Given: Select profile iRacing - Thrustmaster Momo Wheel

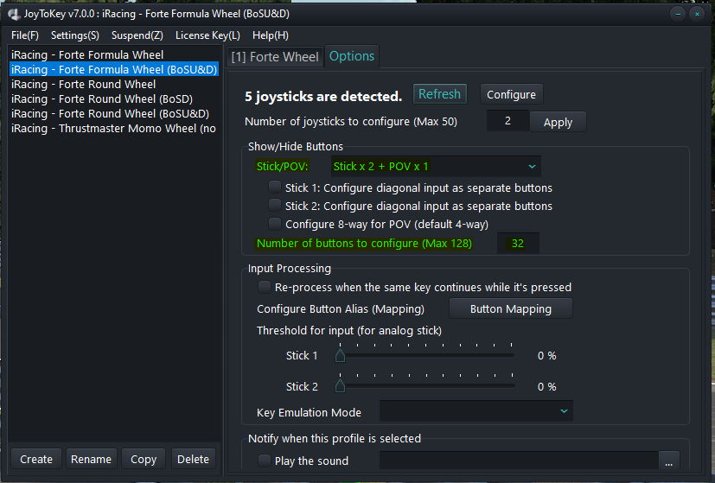Looking at the screenshot, I should click(x=114, y=128).
